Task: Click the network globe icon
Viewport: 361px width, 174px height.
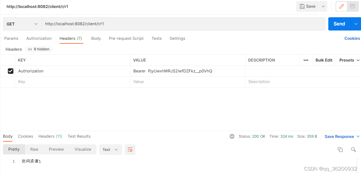Action: coord(232,136)
